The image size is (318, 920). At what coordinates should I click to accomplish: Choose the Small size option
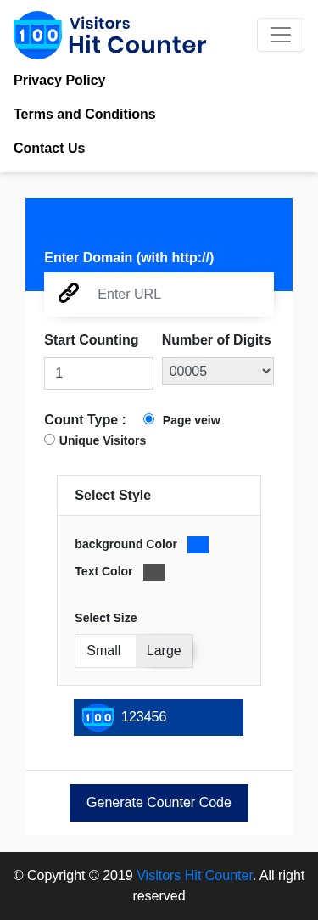(106, 651)
